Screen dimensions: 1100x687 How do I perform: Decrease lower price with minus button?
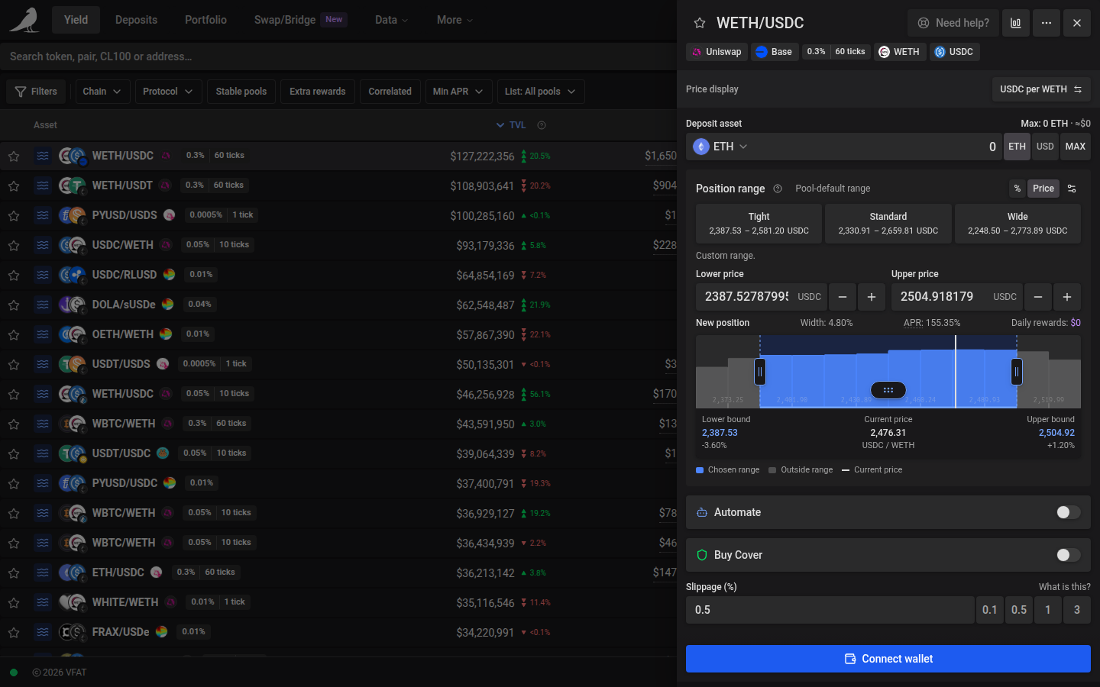pyautogui.click(x=842, y=297)
